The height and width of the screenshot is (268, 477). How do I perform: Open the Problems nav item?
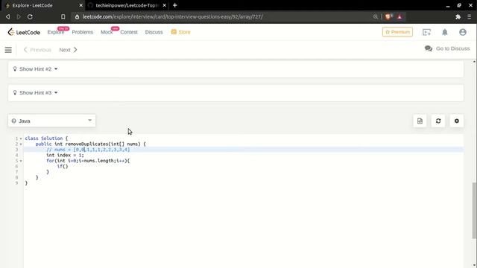(x=83, y=32)
